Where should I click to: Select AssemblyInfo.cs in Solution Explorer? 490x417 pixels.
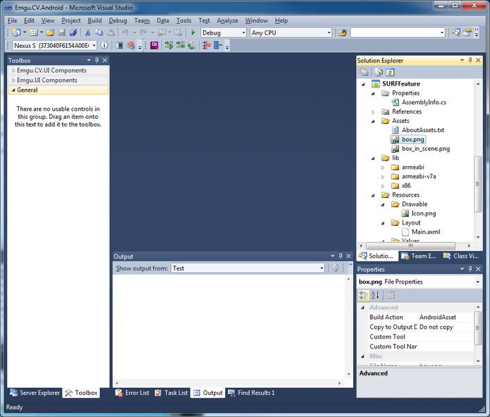(424, 102)
